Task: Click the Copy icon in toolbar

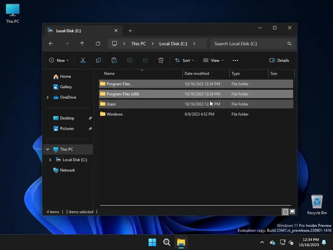Action: (98, 60)
